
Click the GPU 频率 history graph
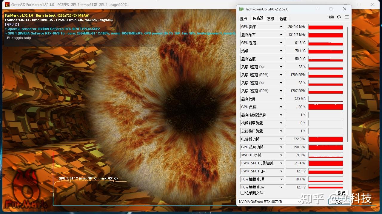(326, 27)
